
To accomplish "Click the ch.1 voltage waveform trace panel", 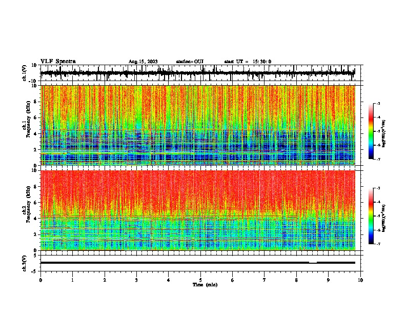I will (200, 73).
